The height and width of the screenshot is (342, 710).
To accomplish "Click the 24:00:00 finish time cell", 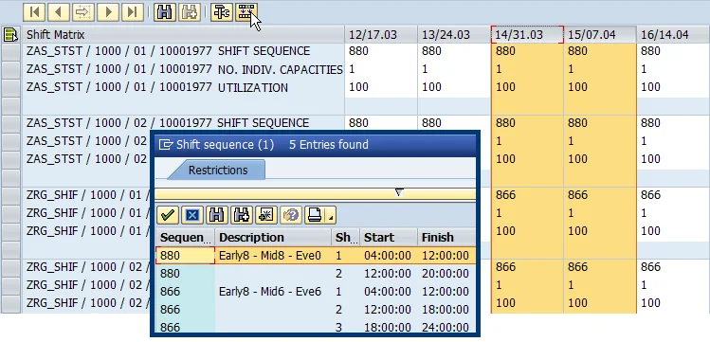I will (446, 327).
